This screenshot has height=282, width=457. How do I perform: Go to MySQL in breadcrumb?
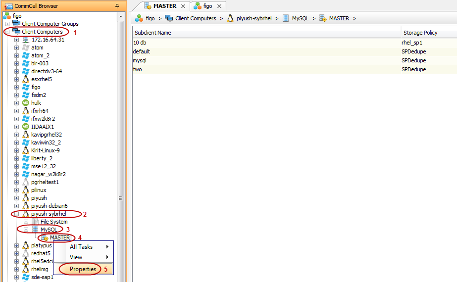pos(300,18)
